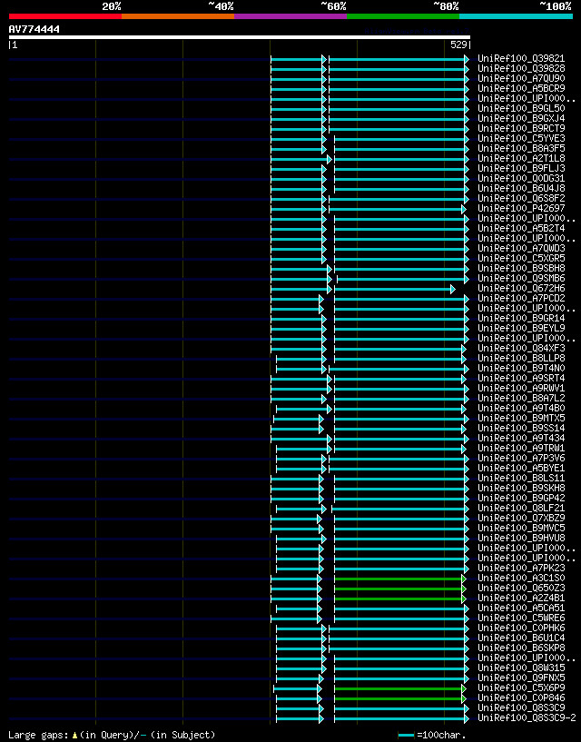Select hit label UniRef100_A9T4B0

(521, 408)
